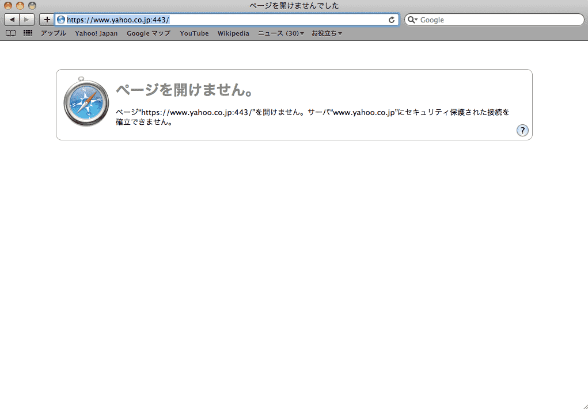Click the error message mentioning www.yahoo.co.jp

coord(312,117)
